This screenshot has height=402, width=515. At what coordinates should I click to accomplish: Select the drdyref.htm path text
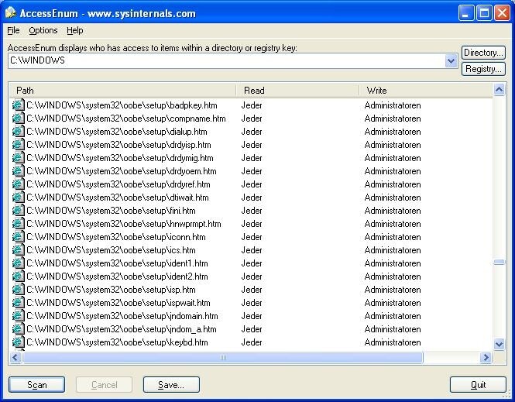coord(118,184)
